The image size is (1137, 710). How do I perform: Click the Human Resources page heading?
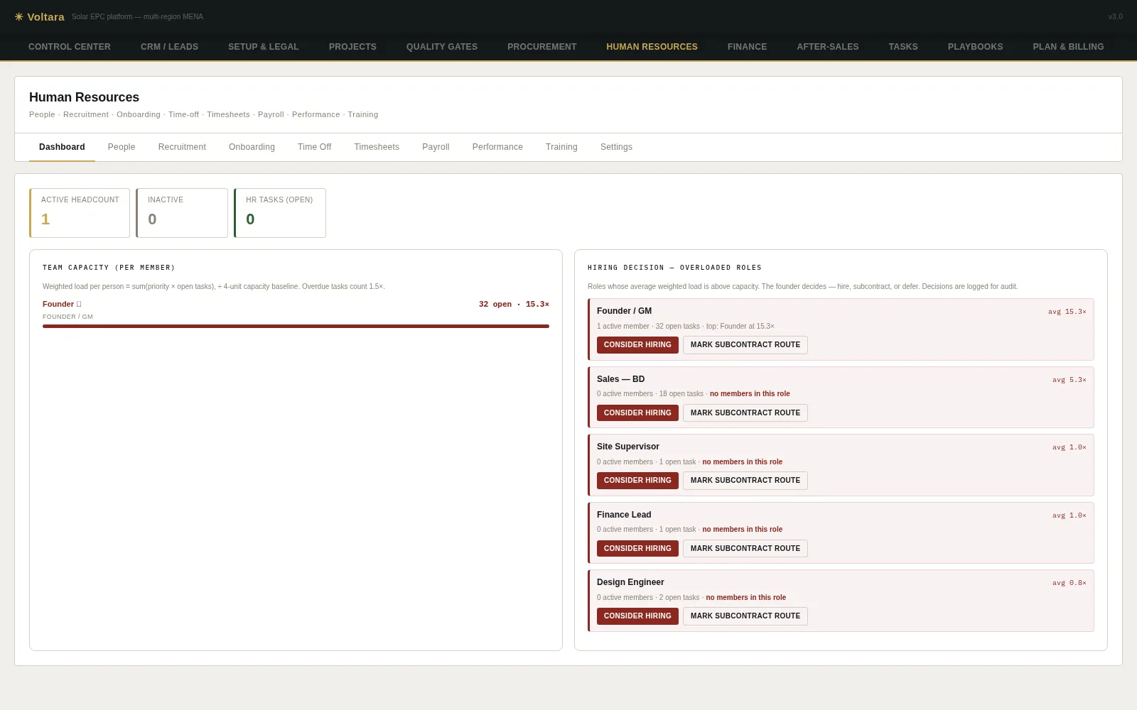(84, 97)
